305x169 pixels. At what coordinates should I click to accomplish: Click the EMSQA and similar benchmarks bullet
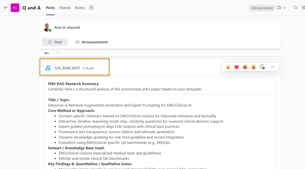94,159
